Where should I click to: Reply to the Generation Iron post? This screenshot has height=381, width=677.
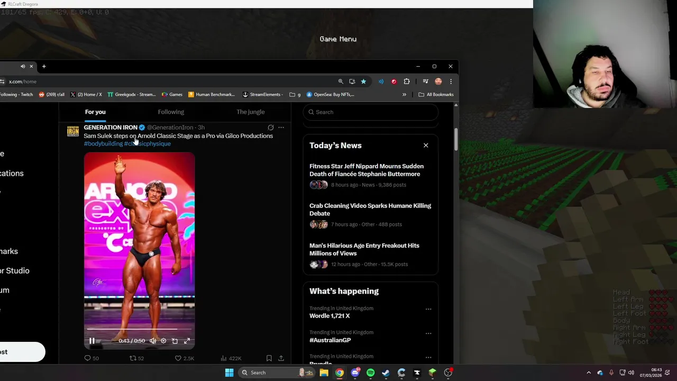[92, 358]
